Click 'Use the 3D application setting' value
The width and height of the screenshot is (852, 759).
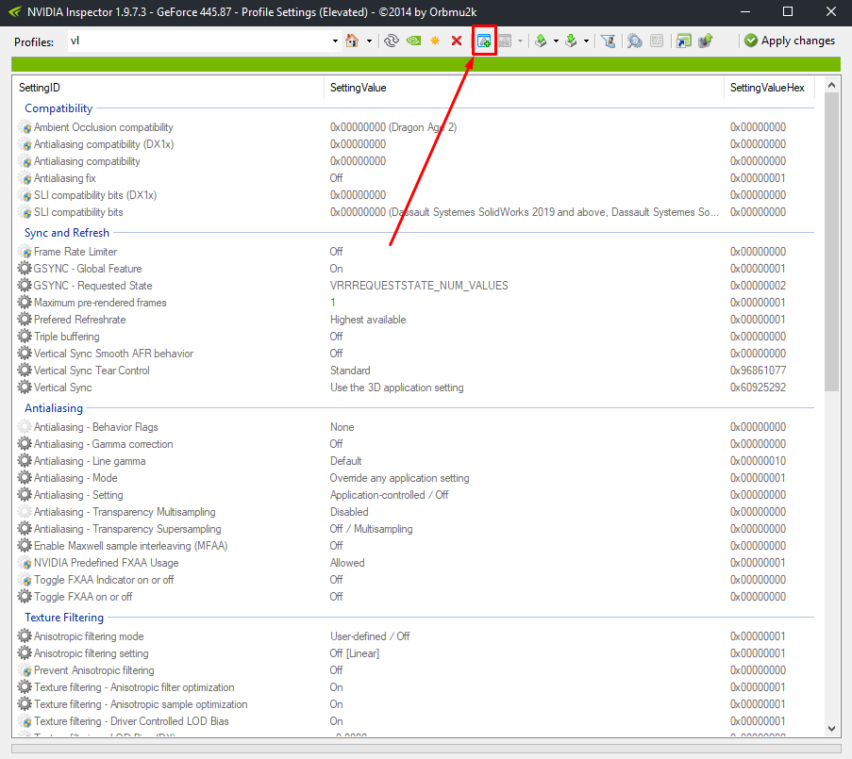pos(396,388)
